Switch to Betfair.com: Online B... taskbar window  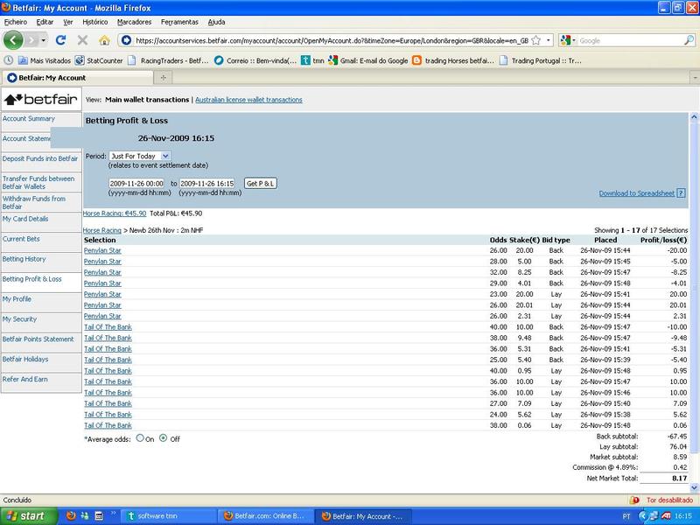point(266,516)
